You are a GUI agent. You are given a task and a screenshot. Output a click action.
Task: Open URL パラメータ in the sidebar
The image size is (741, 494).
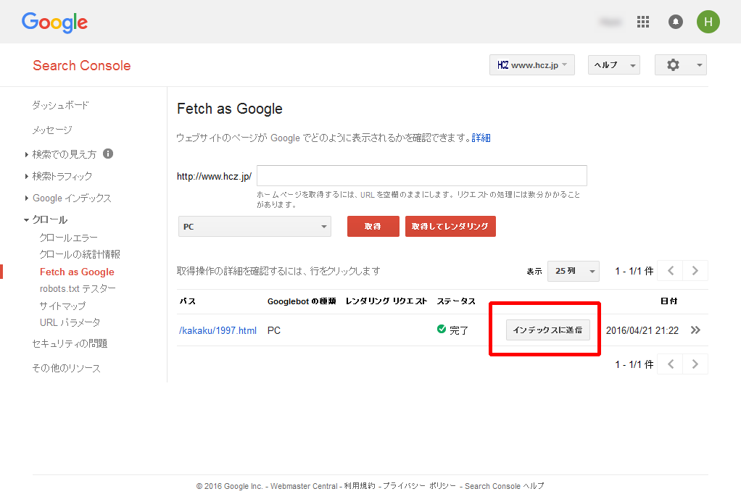70,322
